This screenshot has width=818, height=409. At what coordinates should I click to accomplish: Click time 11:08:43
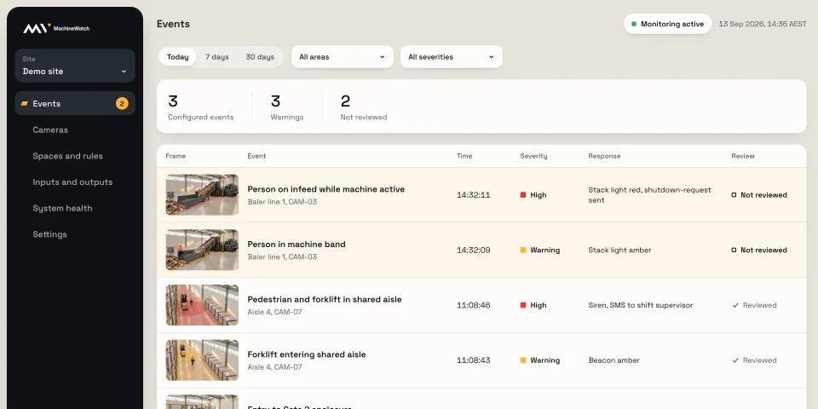tap(473, 360)
